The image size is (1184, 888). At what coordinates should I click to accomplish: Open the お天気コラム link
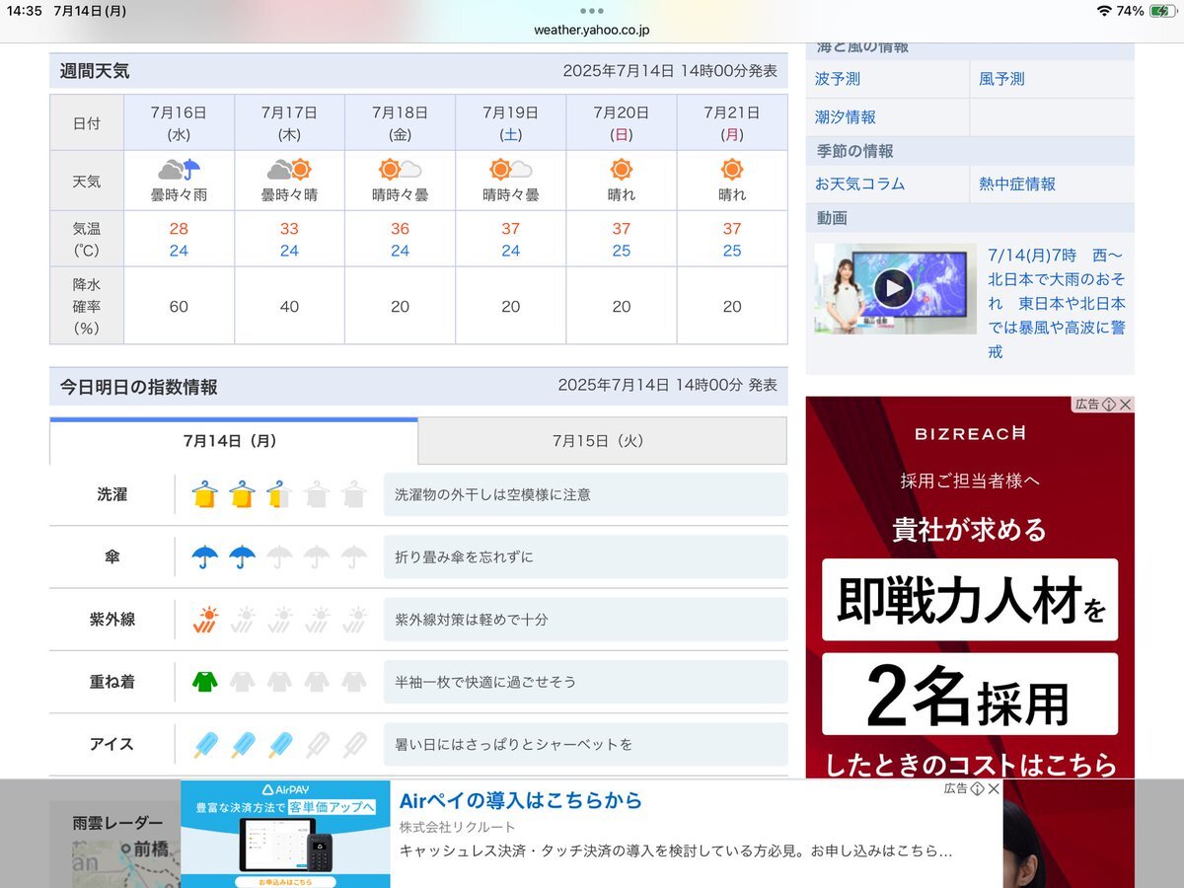click(859, 184)
